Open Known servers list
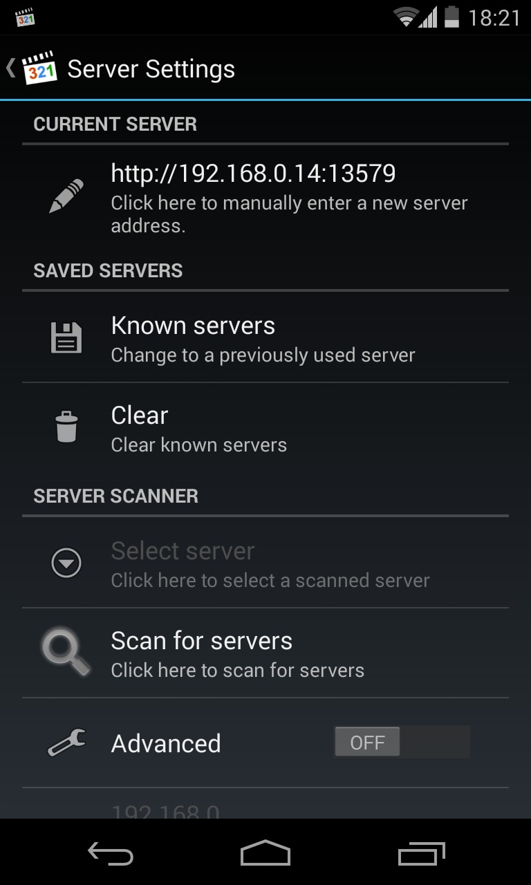The height and width of the screenshot is (885, 531). pyautogui.click(x=265, y=337)
